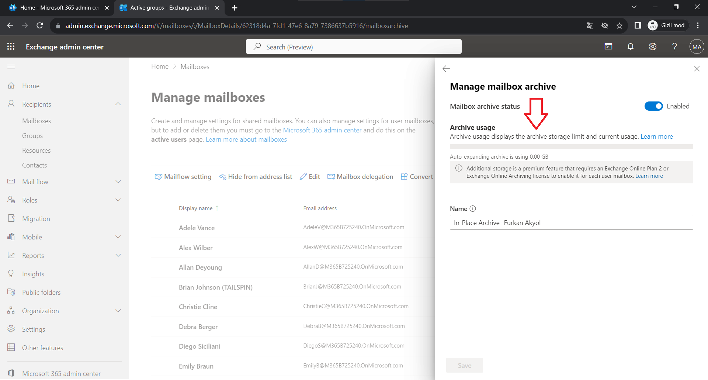Collapse the left navigation hamburger menu
Image resolution: width=708 pixels, height=380 pixels.
11,67
